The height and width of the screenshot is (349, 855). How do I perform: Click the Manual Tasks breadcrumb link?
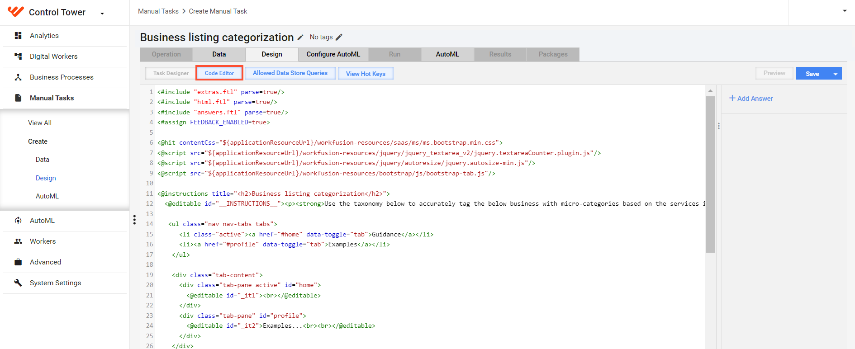coord(158,11)
